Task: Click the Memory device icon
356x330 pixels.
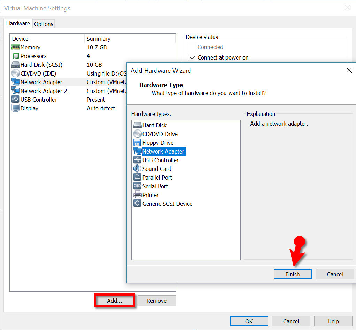Action: (x=15, y=47)
